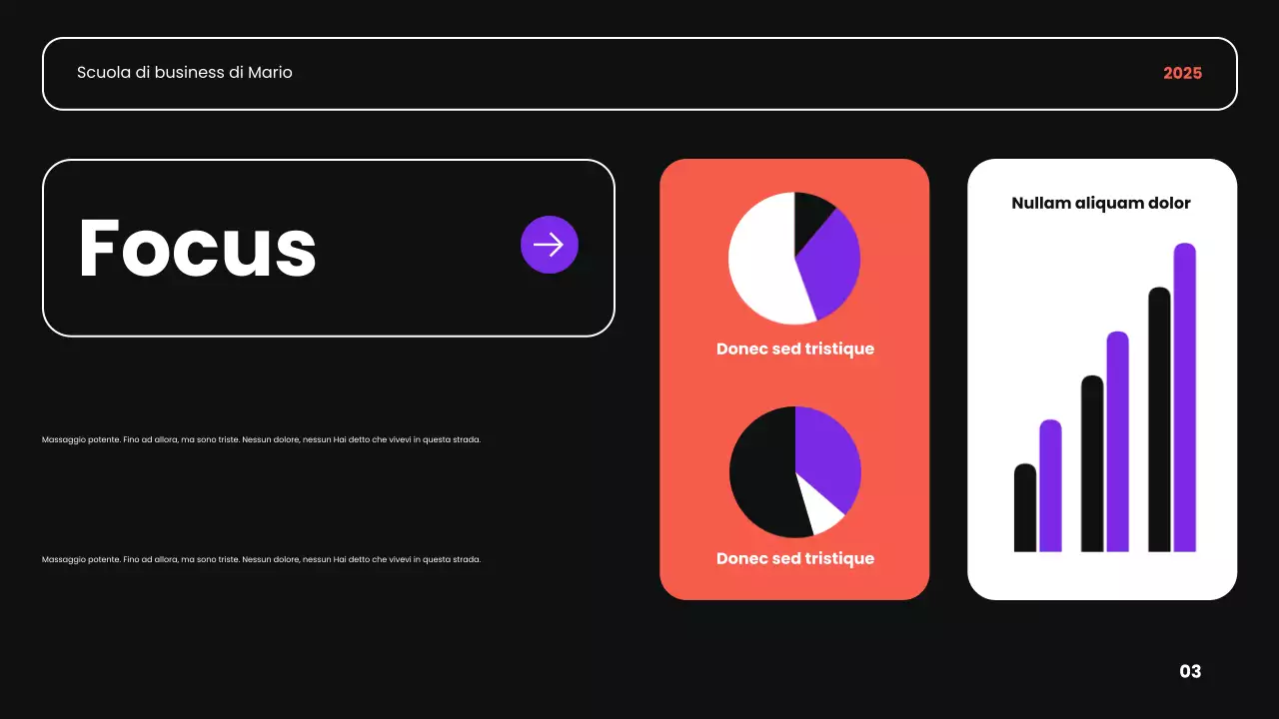The image size is (1279, 719).
Task: Select the Focus title text
Action: click(198, 248)
